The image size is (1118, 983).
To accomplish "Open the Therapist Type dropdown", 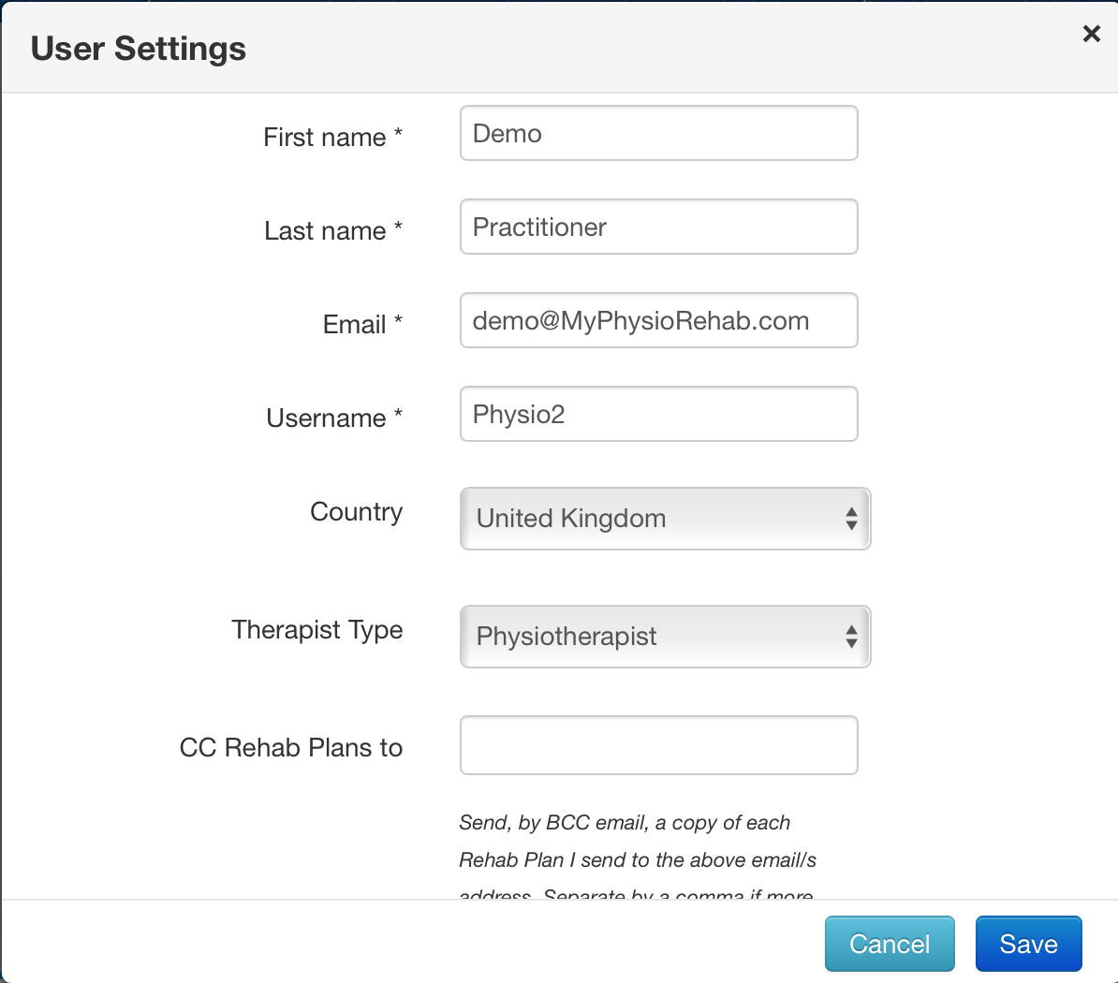I will point(665,637).
